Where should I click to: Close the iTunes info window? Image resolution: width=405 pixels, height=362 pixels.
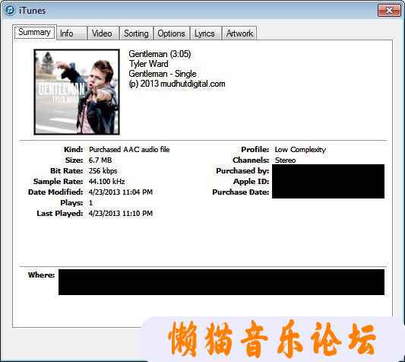click(x=389, y=11)
